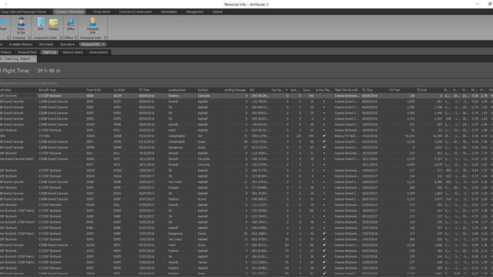The height and width of the screenshot is (277, 493).
Task: Click the Export button
Action: tap(25, 59)
